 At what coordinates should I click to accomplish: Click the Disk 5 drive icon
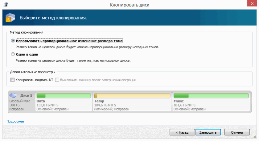click(13, 95)
